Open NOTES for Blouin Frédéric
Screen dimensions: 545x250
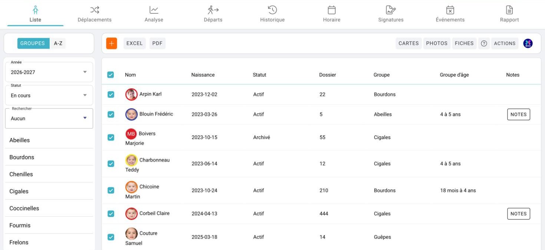[518, 114]
